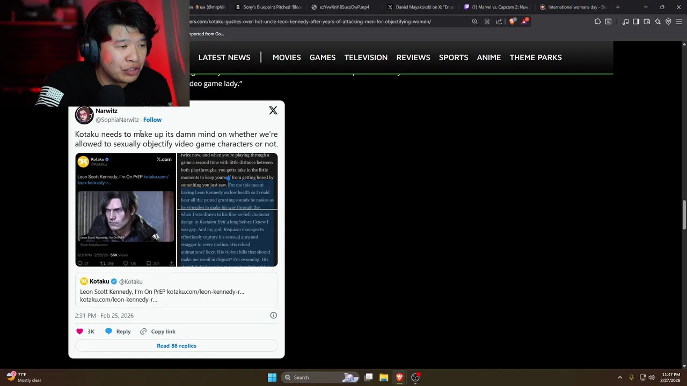
Task: Open the browser hamburger main menu
Action: click(679, 21)
